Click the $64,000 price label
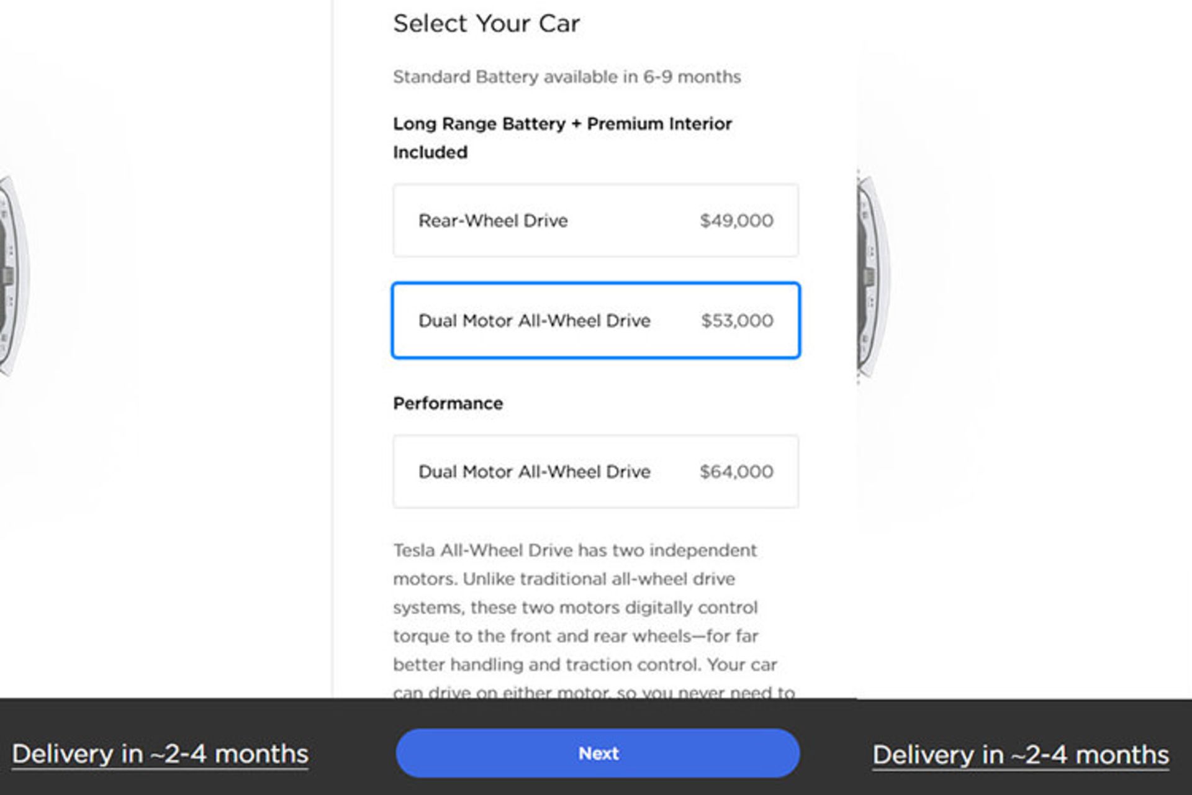Image resolution: width=1192 pixels, height=795 pixels. coord(735,471)
